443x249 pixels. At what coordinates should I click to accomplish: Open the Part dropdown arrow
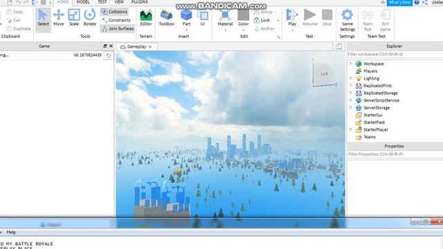tap(186, 30)
